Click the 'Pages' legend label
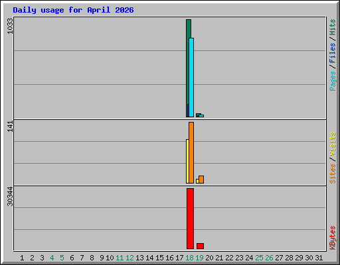 coord(332,81)
